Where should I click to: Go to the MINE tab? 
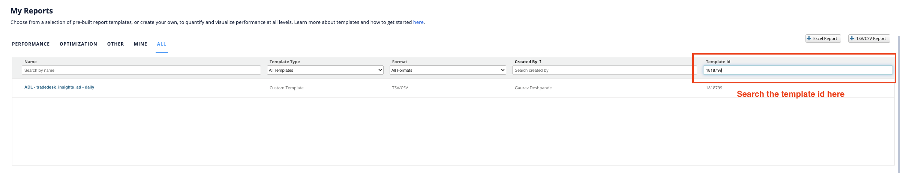point(140,44)
